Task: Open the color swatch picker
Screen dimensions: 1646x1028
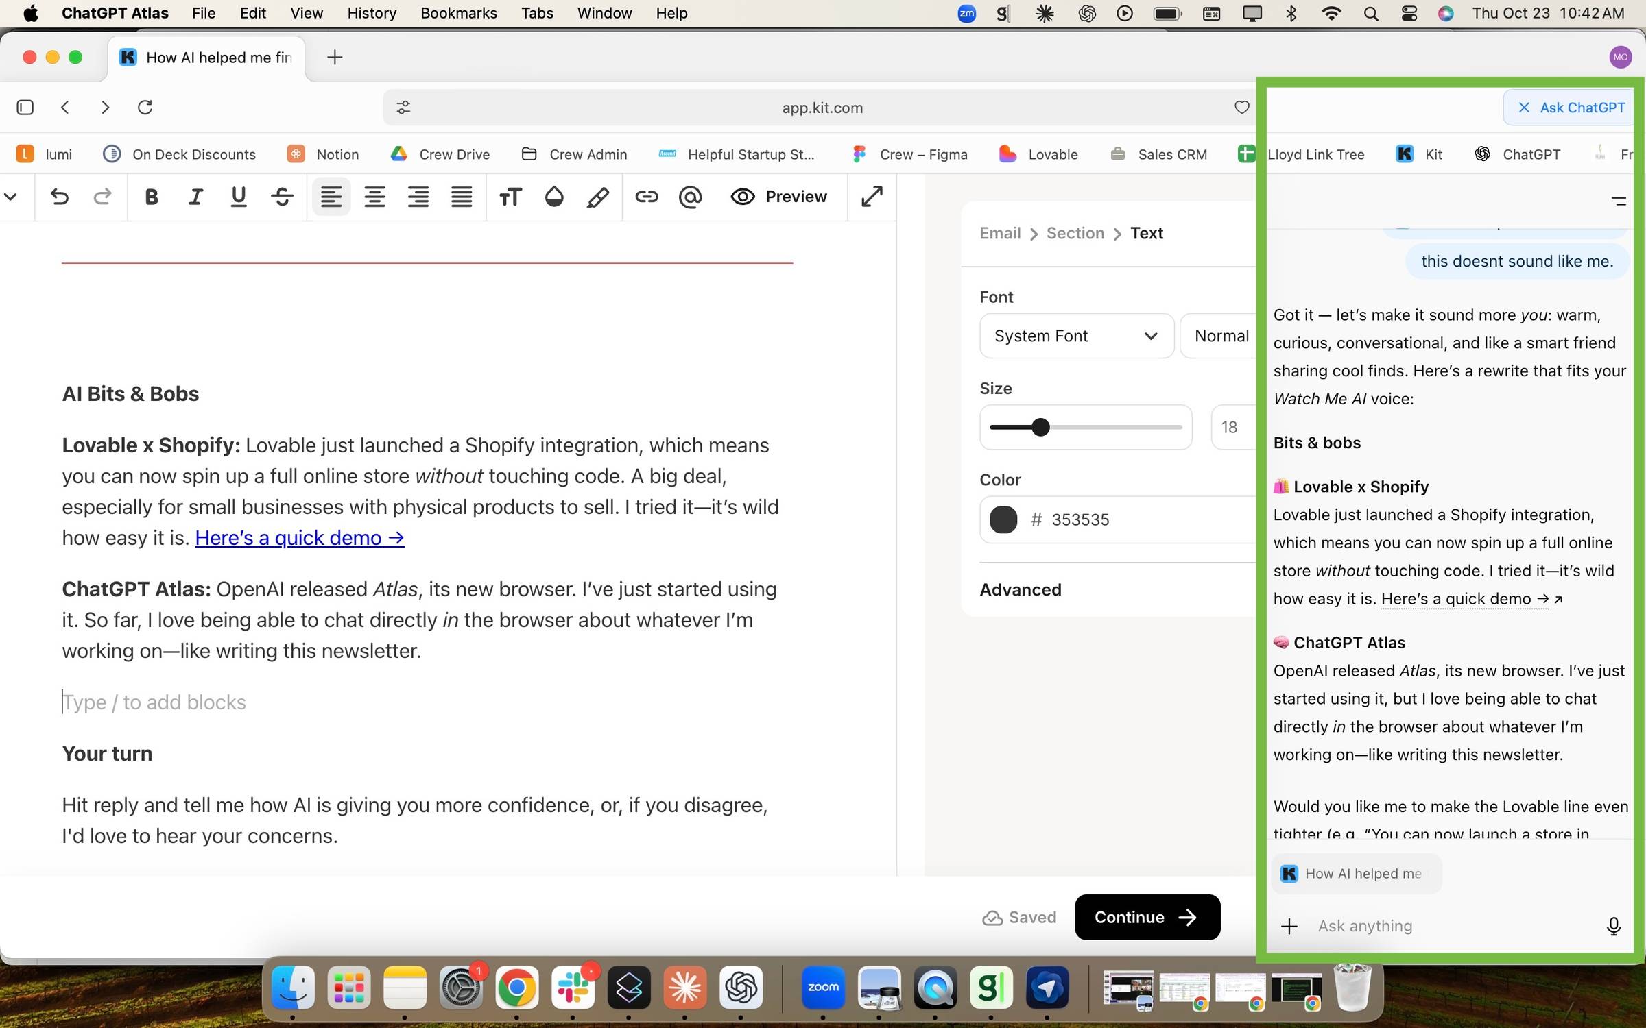Action: (x=1003, y=519)
